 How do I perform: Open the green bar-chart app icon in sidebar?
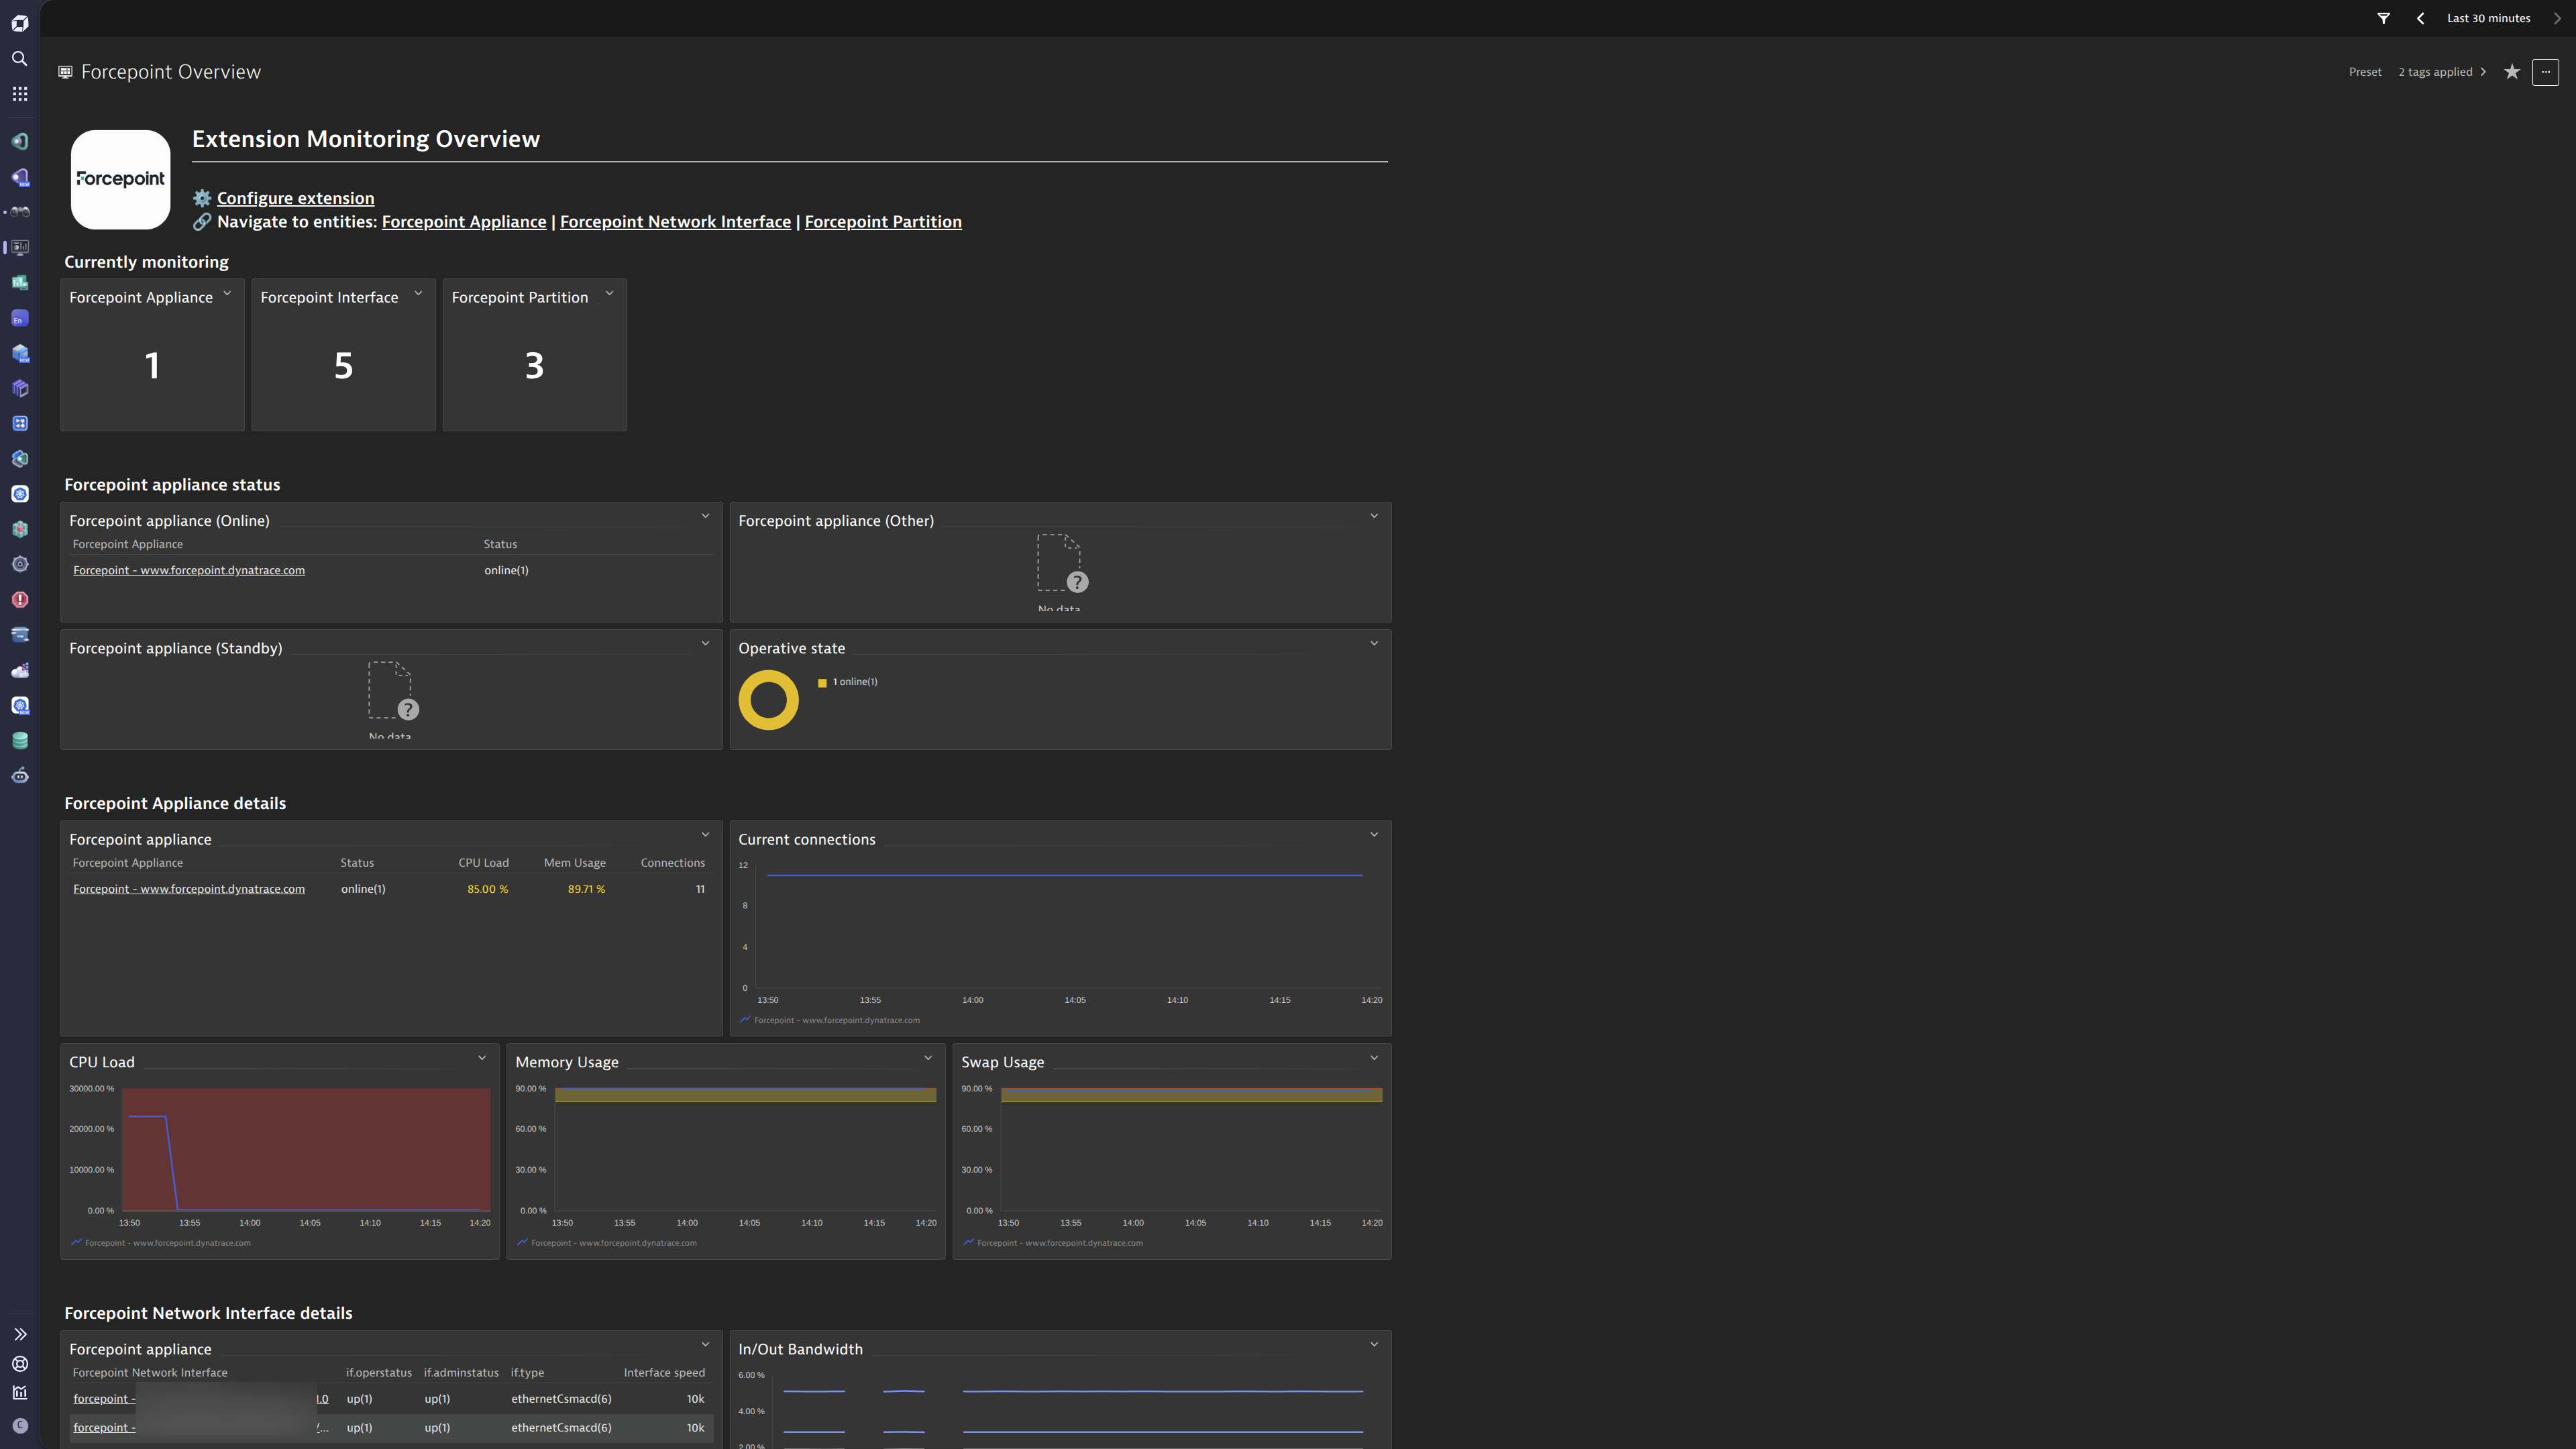20,283
